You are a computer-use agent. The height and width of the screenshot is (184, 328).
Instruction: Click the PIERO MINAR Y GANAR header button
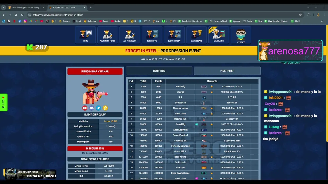coord(95,72)
